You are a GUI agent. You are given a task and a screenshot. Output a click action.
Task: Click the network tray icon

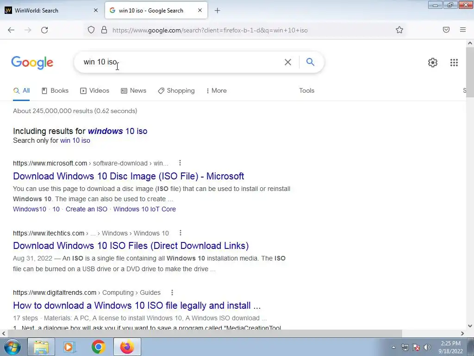click(405, 347)
